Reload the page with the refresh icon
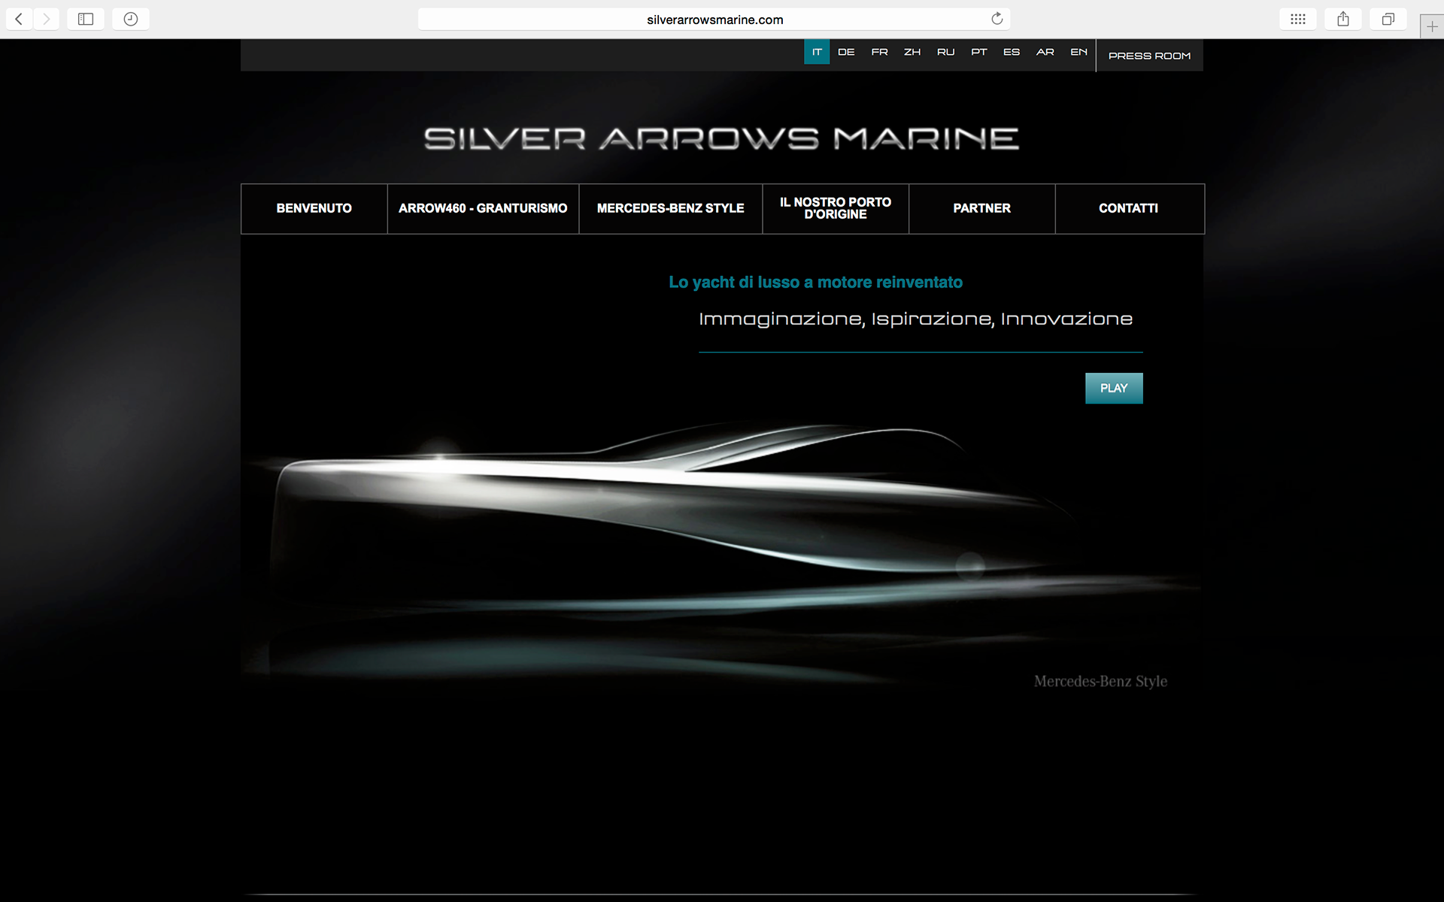Screen dimensions: 1444x902 click(x=997, y=19)
